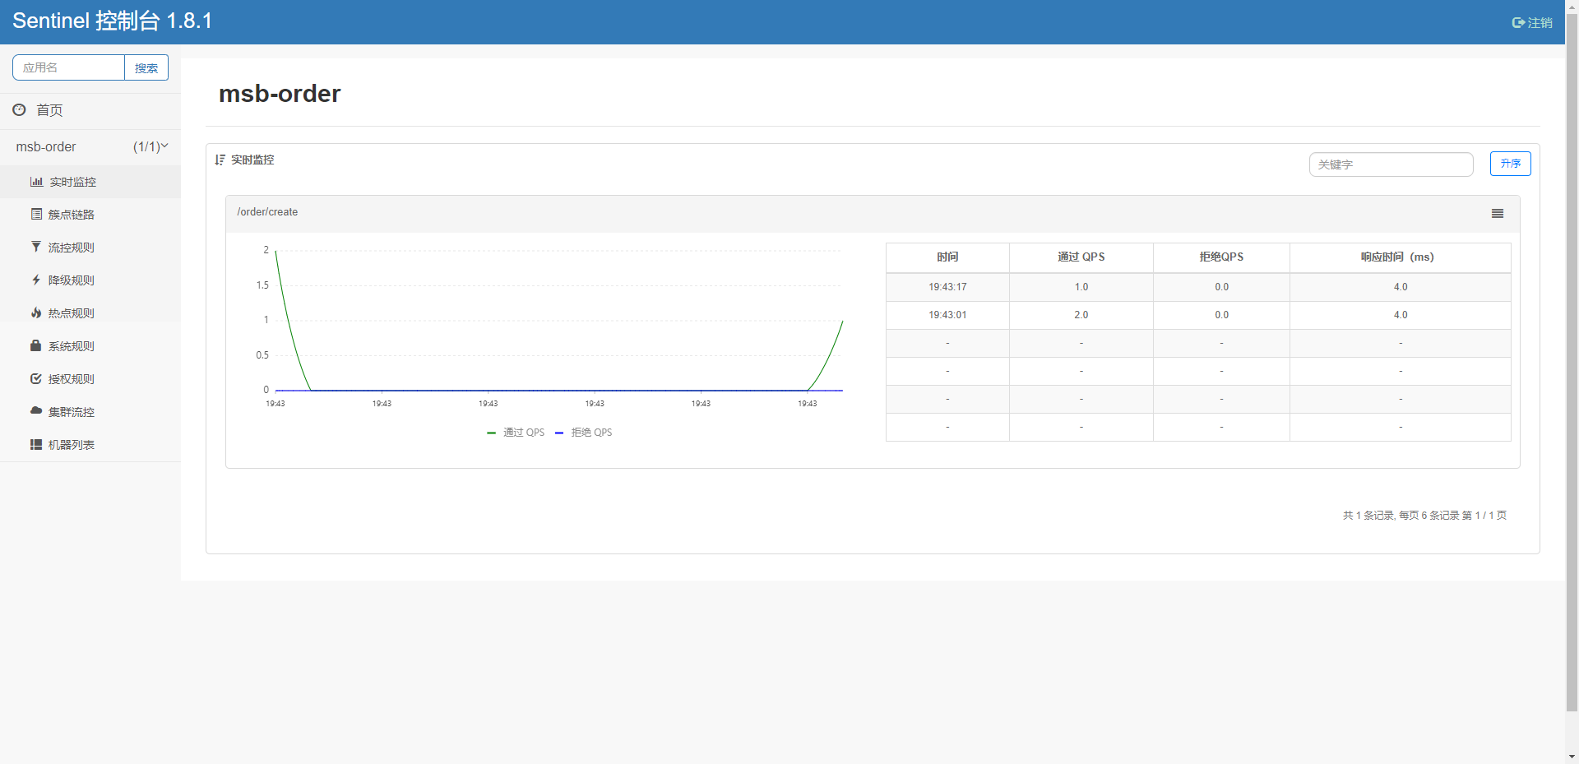Click the 机器列表 grid list icon
1579x764 pixels.
click(x=36, y=444)
